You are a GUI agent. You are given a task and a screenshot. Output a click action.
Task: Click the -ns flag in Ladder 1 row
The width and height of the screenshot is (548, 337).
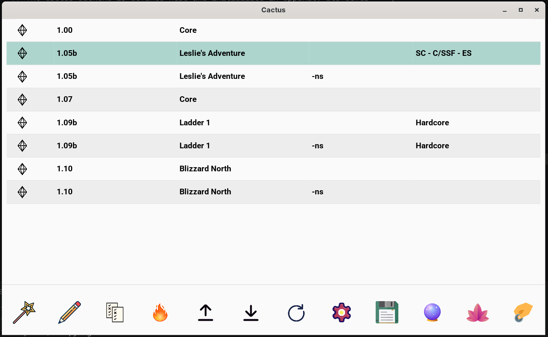click(x=317, y=146)
